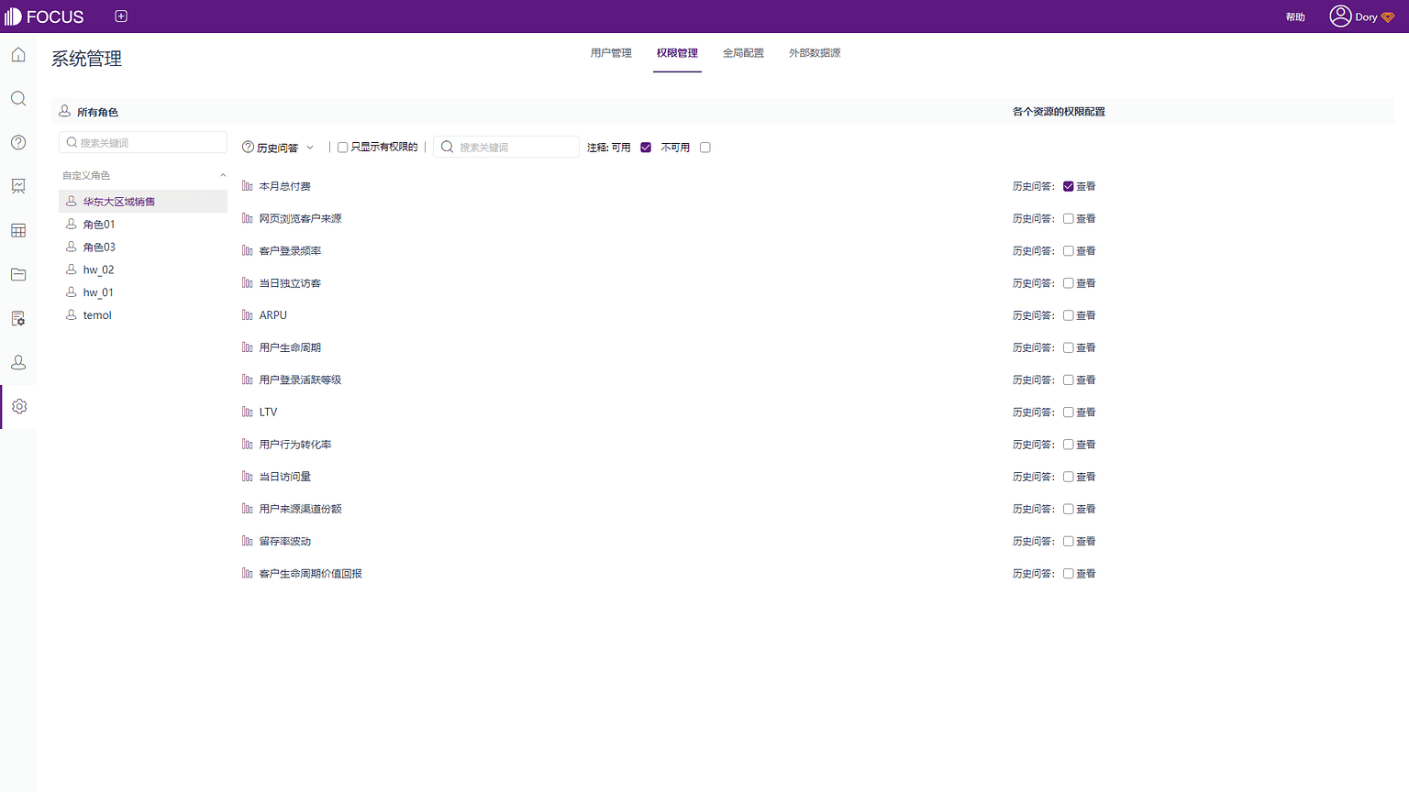The height and width of the screenshot is (792, 1409).
Task: Click magnifier icon in resource search box
Action: point(448,147)
